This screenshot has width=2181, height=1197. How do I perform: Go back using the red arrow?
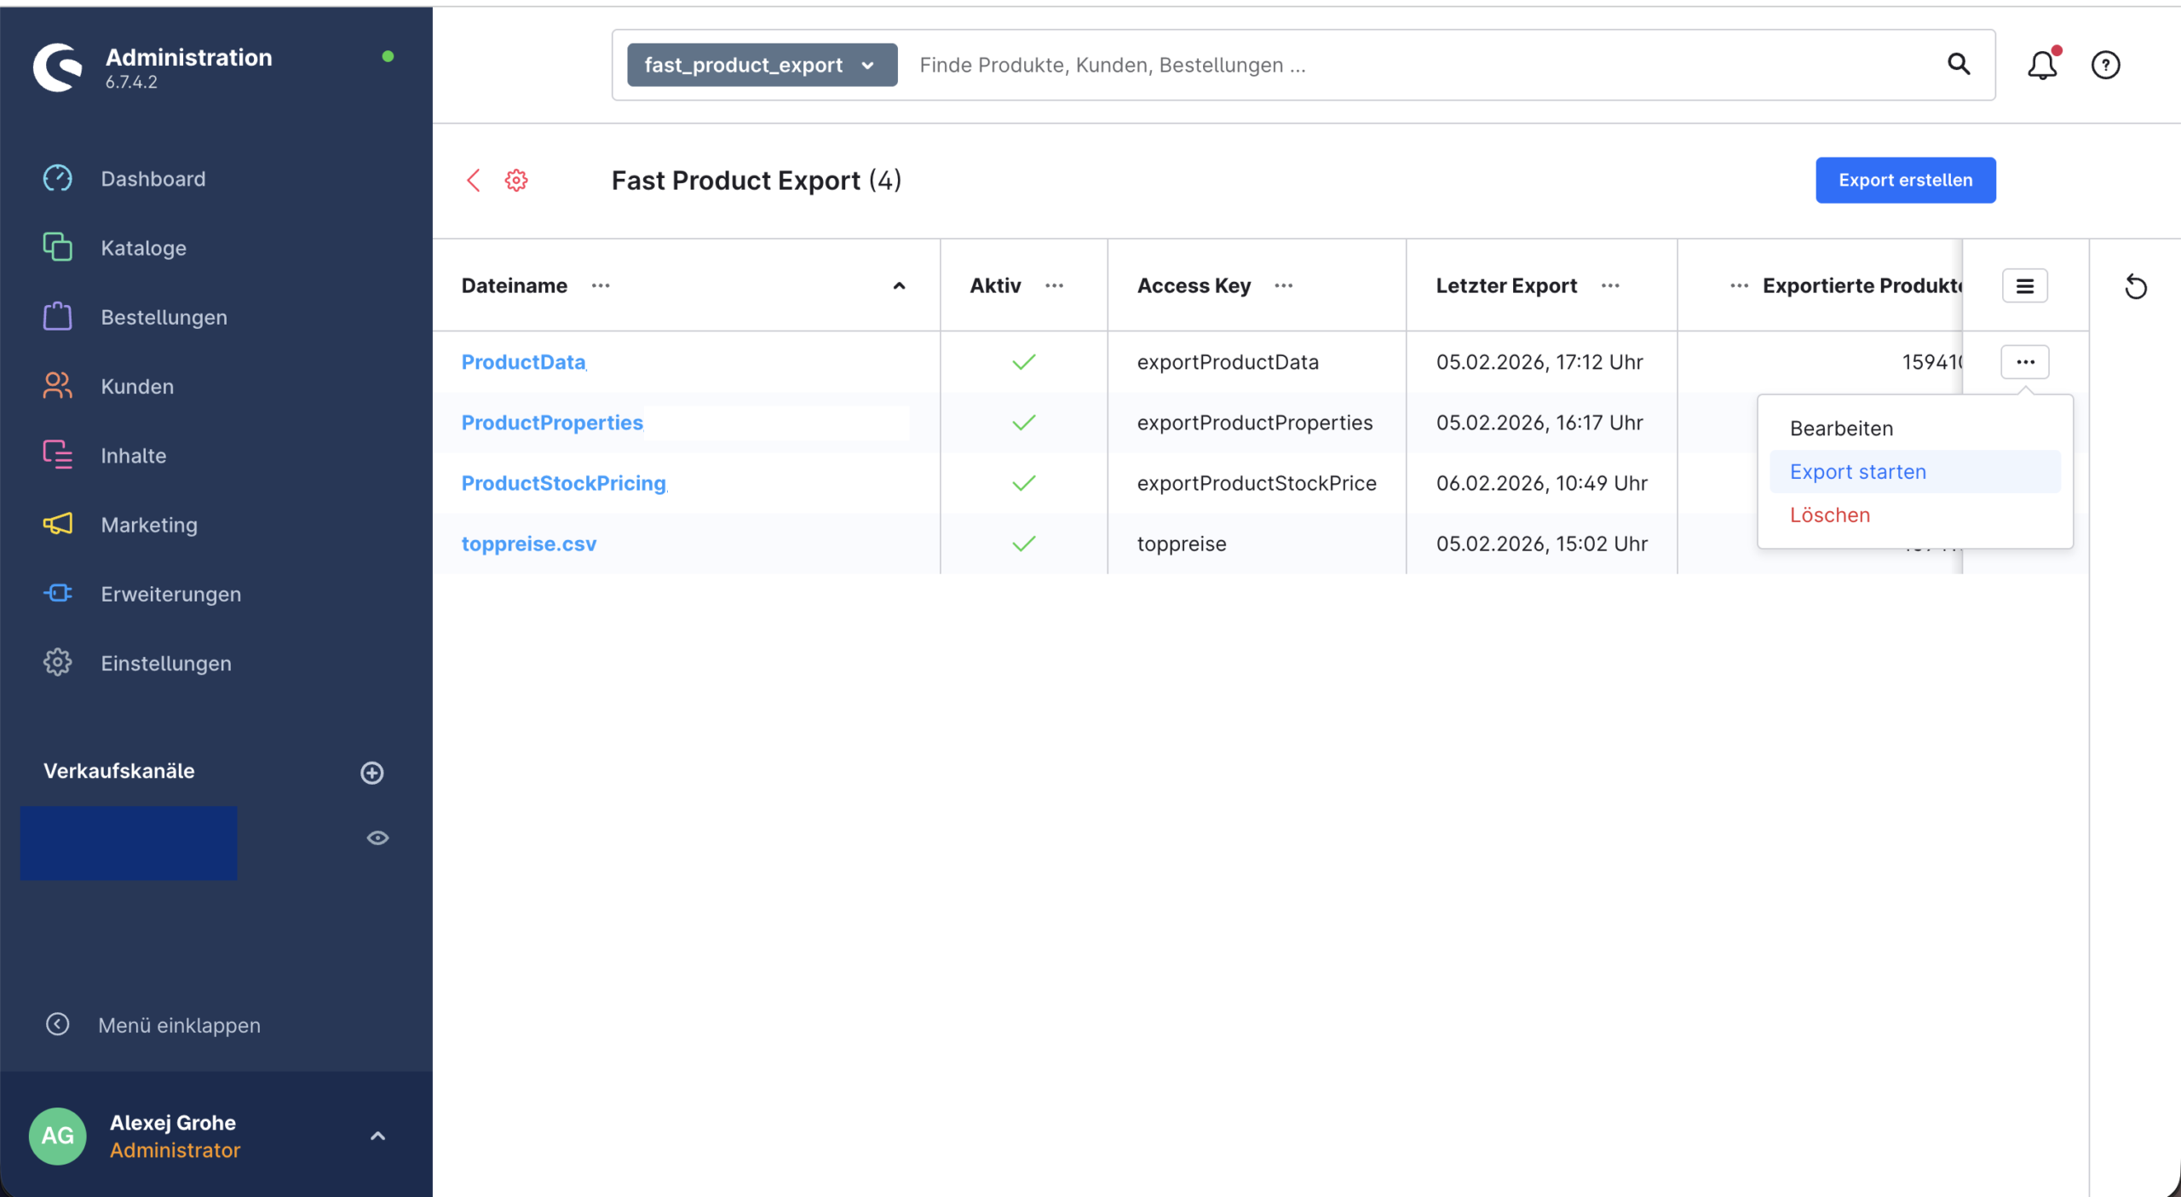tap(474, 181)
